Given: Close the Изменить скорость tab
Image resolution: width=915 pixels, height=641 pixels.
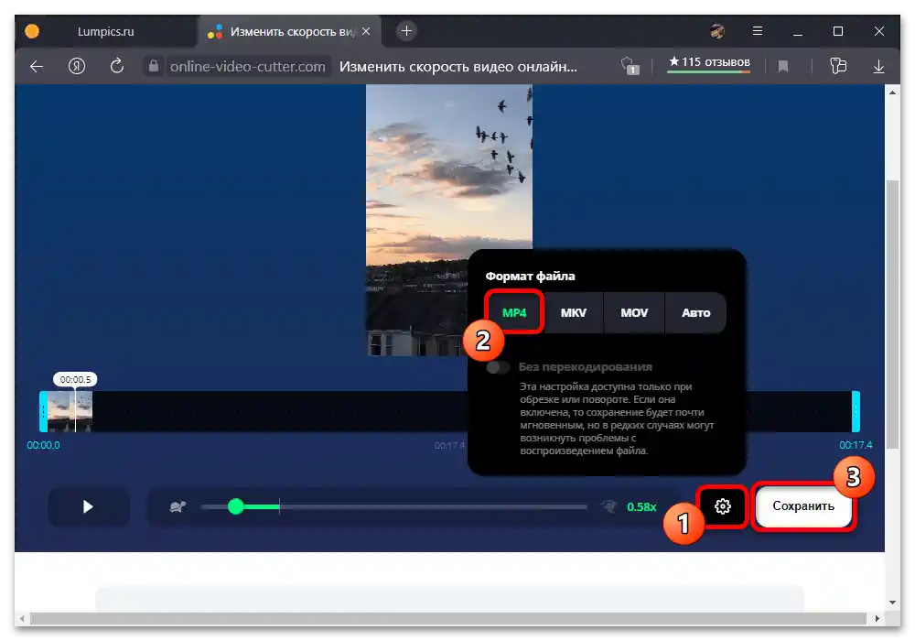Looking at the screenshot, I should 366,31.
